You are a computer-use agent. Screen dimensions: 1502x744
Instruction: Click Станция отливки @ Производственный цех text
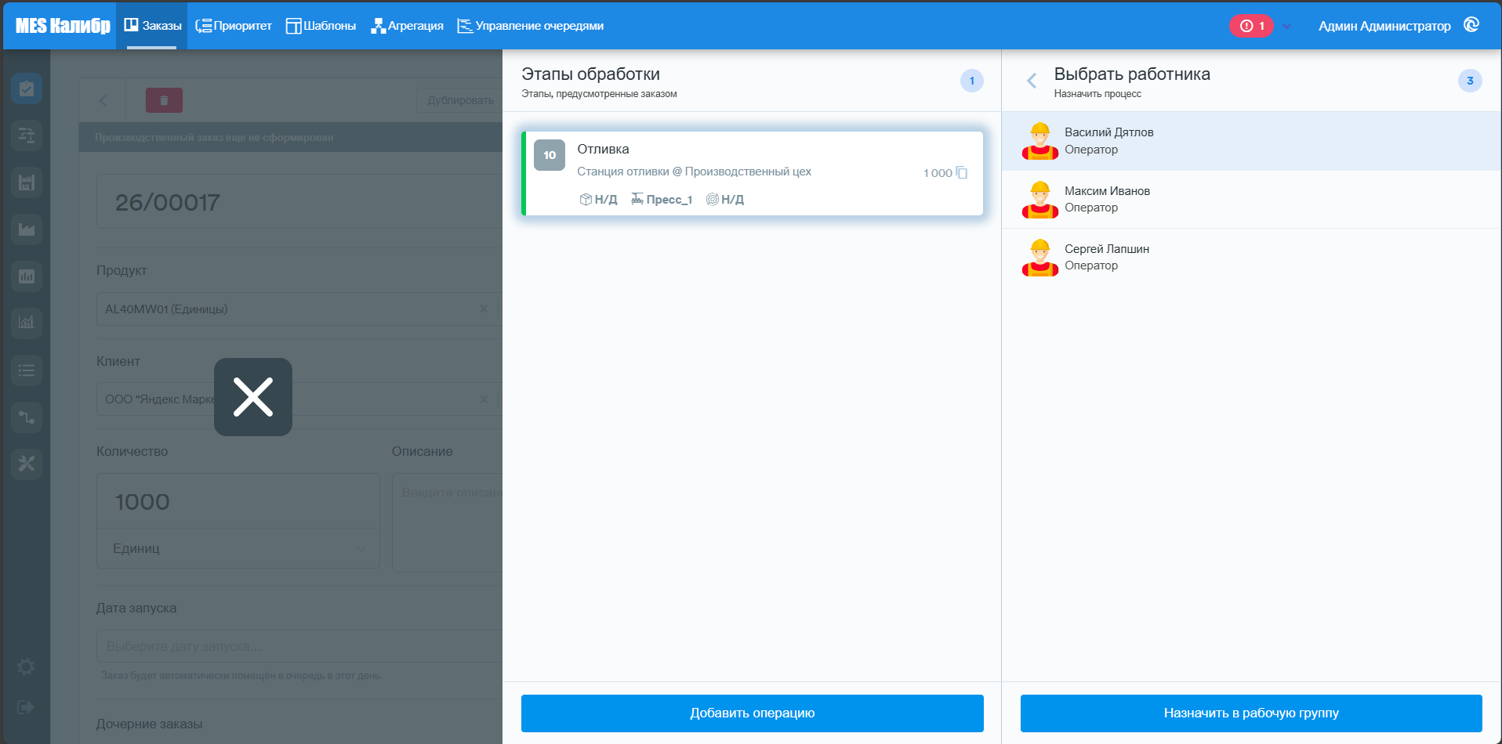coord(694,172)
